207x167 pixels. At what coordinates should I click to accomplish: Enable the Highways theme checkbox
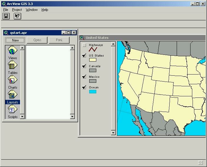coord(84,45)
